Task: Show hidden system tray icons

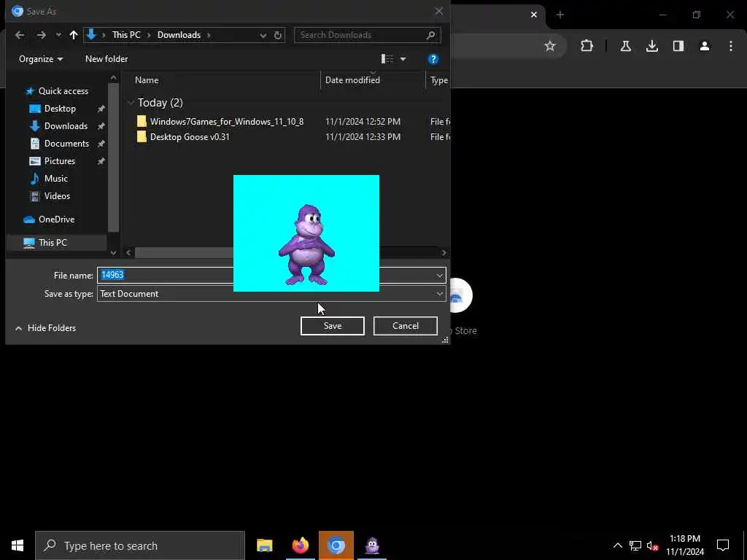Action: coord(617,545)
